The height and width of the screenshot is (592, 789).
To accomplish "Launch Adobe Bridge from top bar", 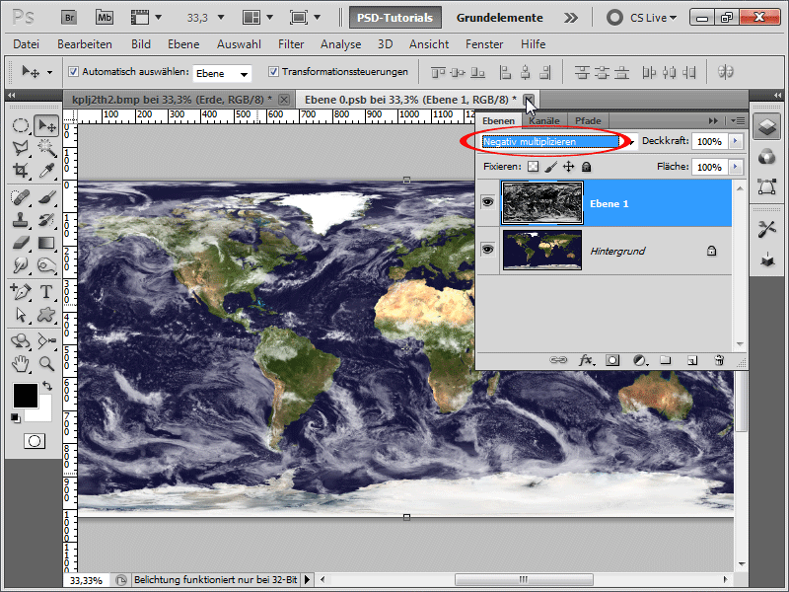I will [x=69, y=18].
